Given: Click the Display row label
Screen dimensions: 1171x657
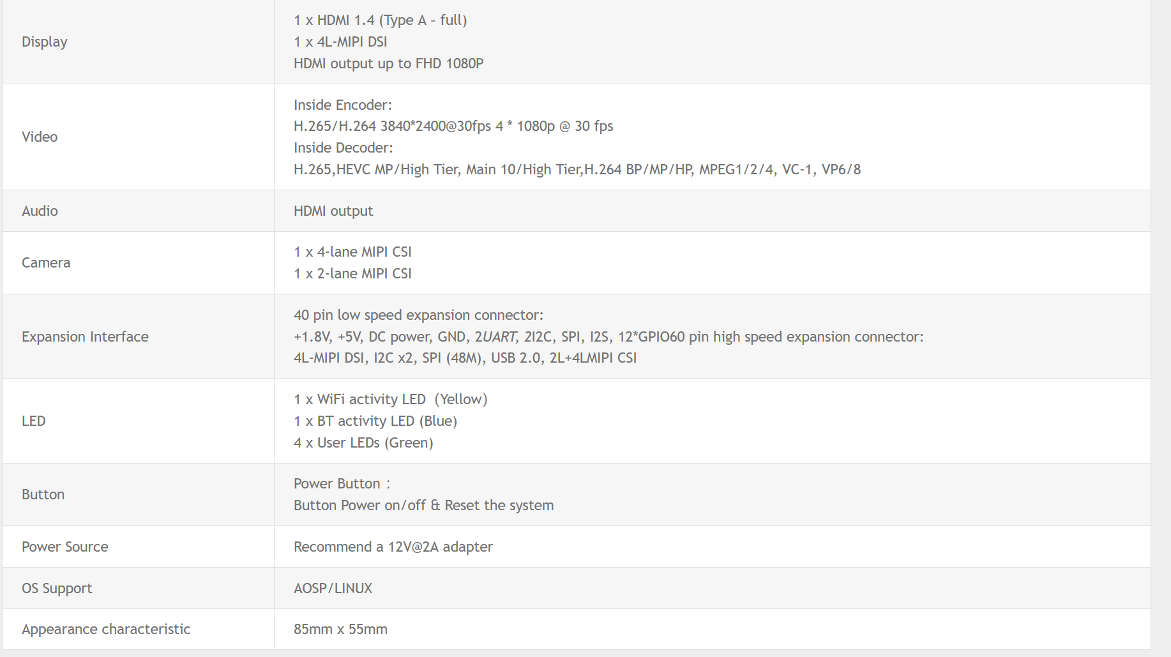Looking at the screenshot, I should 44,42.
